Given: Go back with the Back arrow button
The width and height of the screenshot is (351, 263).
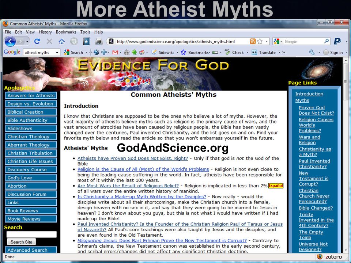Looking at the screenshot, I should [x=10, y=41].
